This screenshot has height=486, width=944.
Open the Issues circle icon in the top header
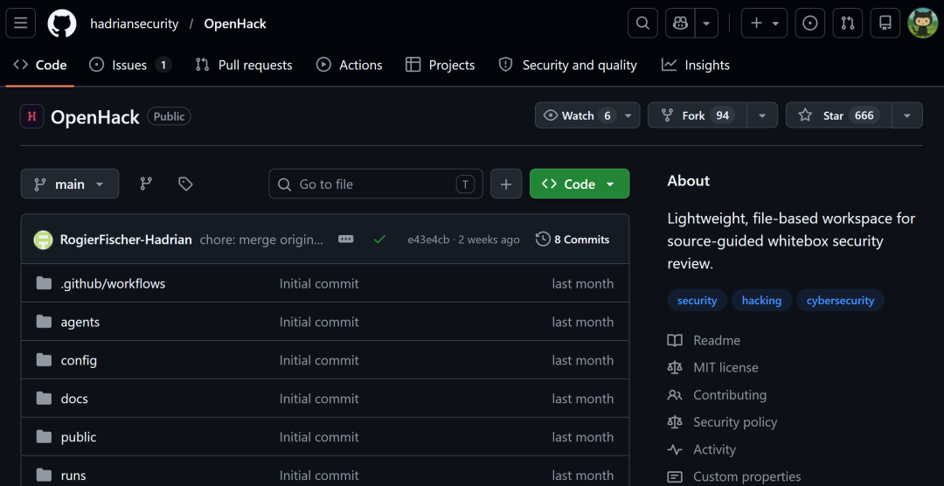(810, 24)
